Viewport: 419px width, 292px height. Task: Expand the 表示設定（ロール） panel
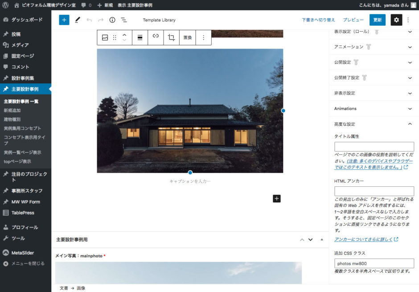(x=374, y=32)
